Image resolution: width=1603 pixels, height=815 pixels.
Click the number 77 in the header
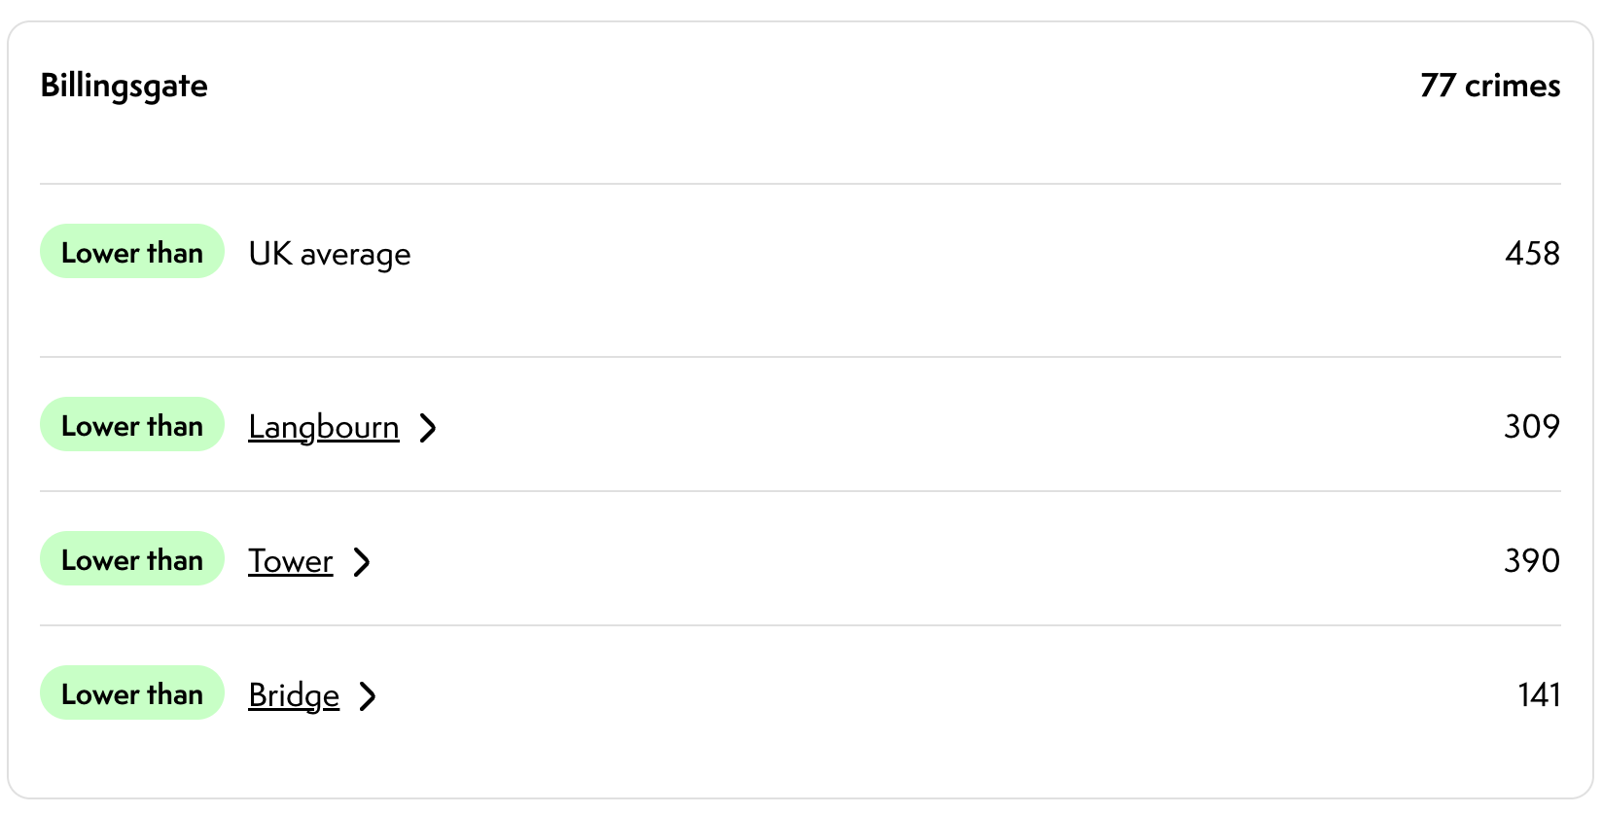1438,86
